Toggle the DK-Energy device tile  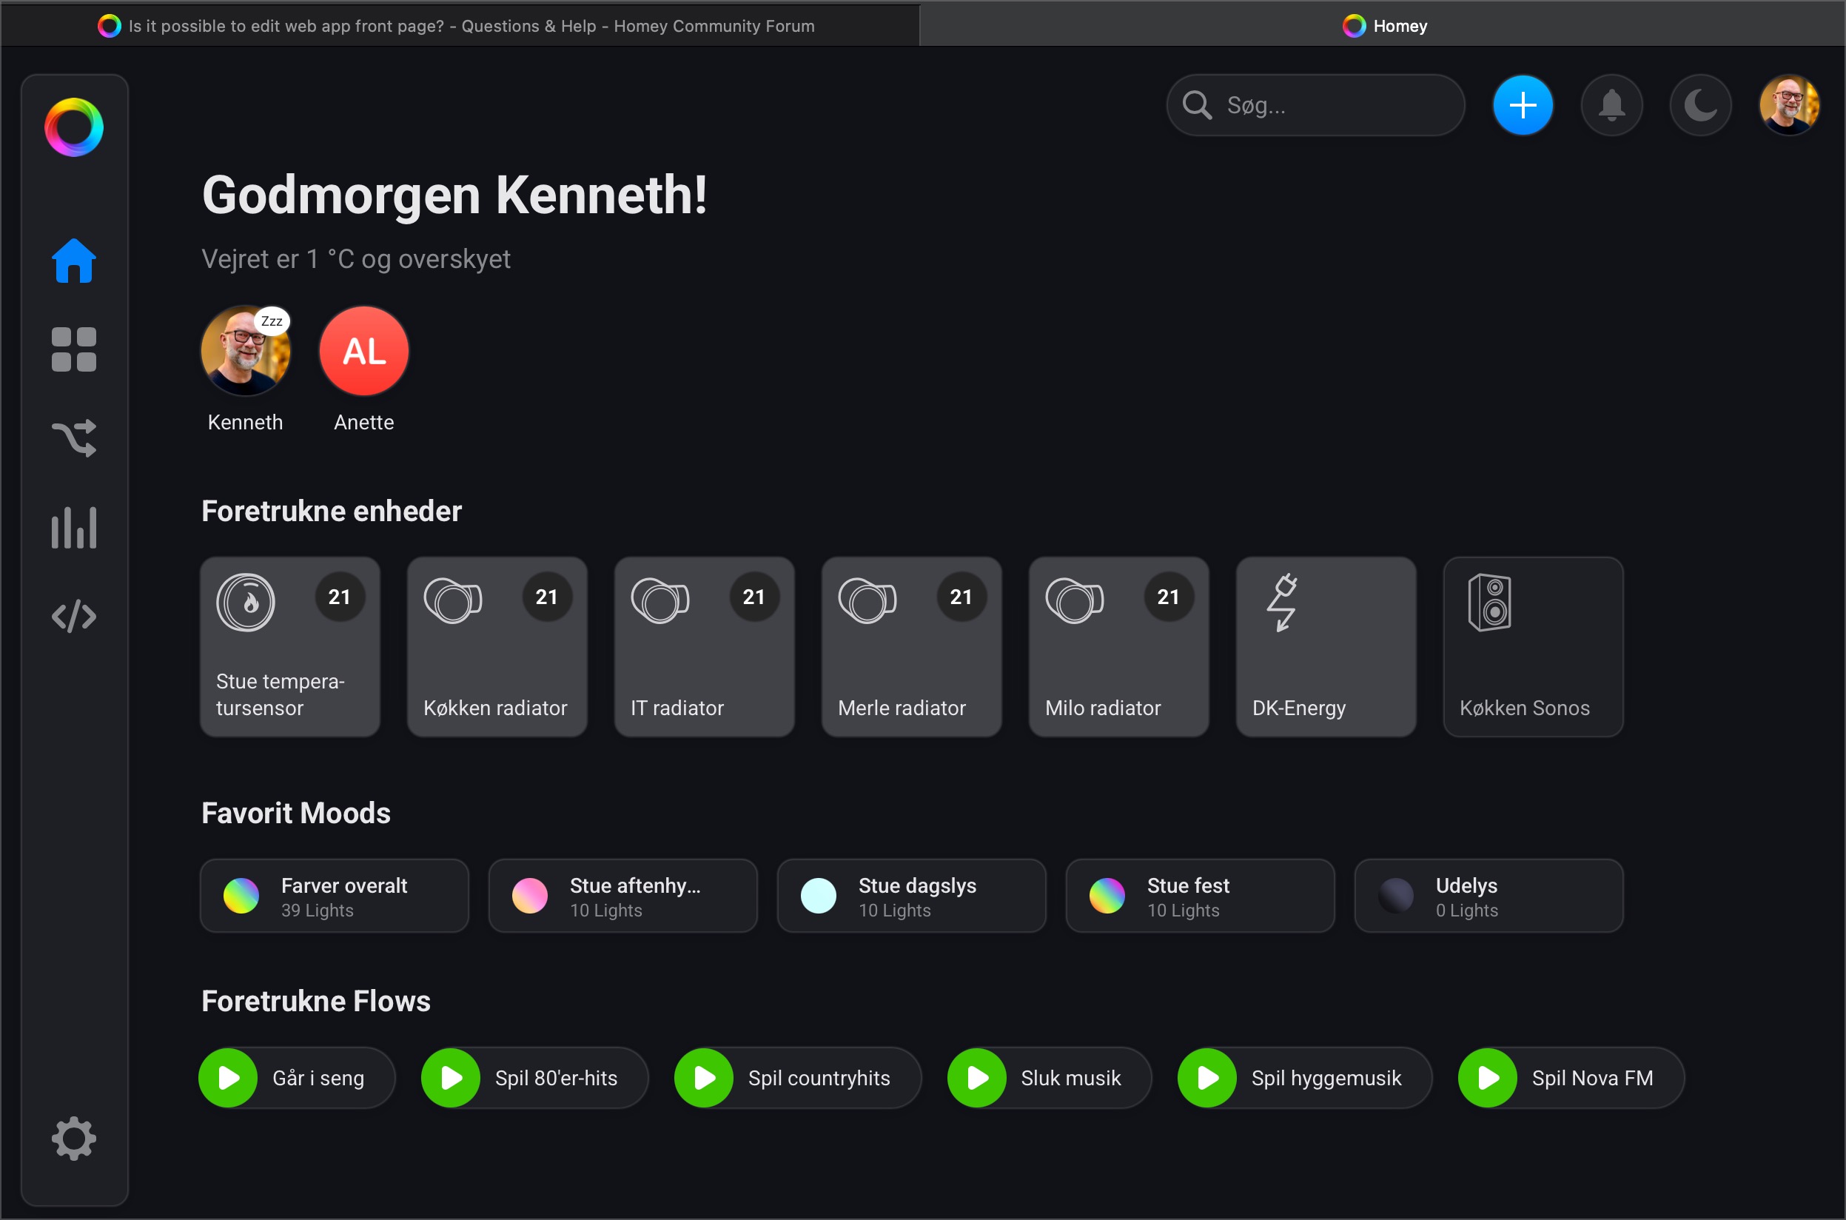coord(1325,646)
